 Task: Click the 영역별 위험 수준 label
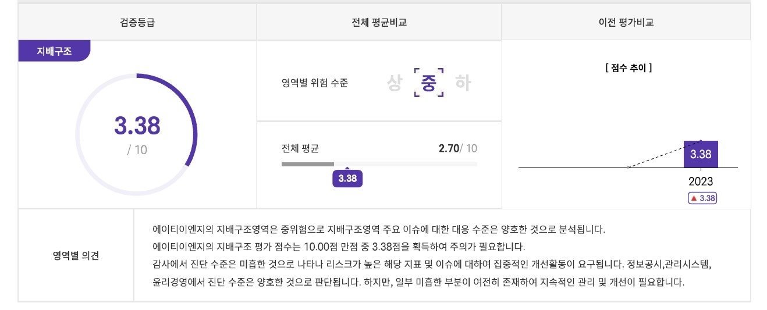pos(314,83)
